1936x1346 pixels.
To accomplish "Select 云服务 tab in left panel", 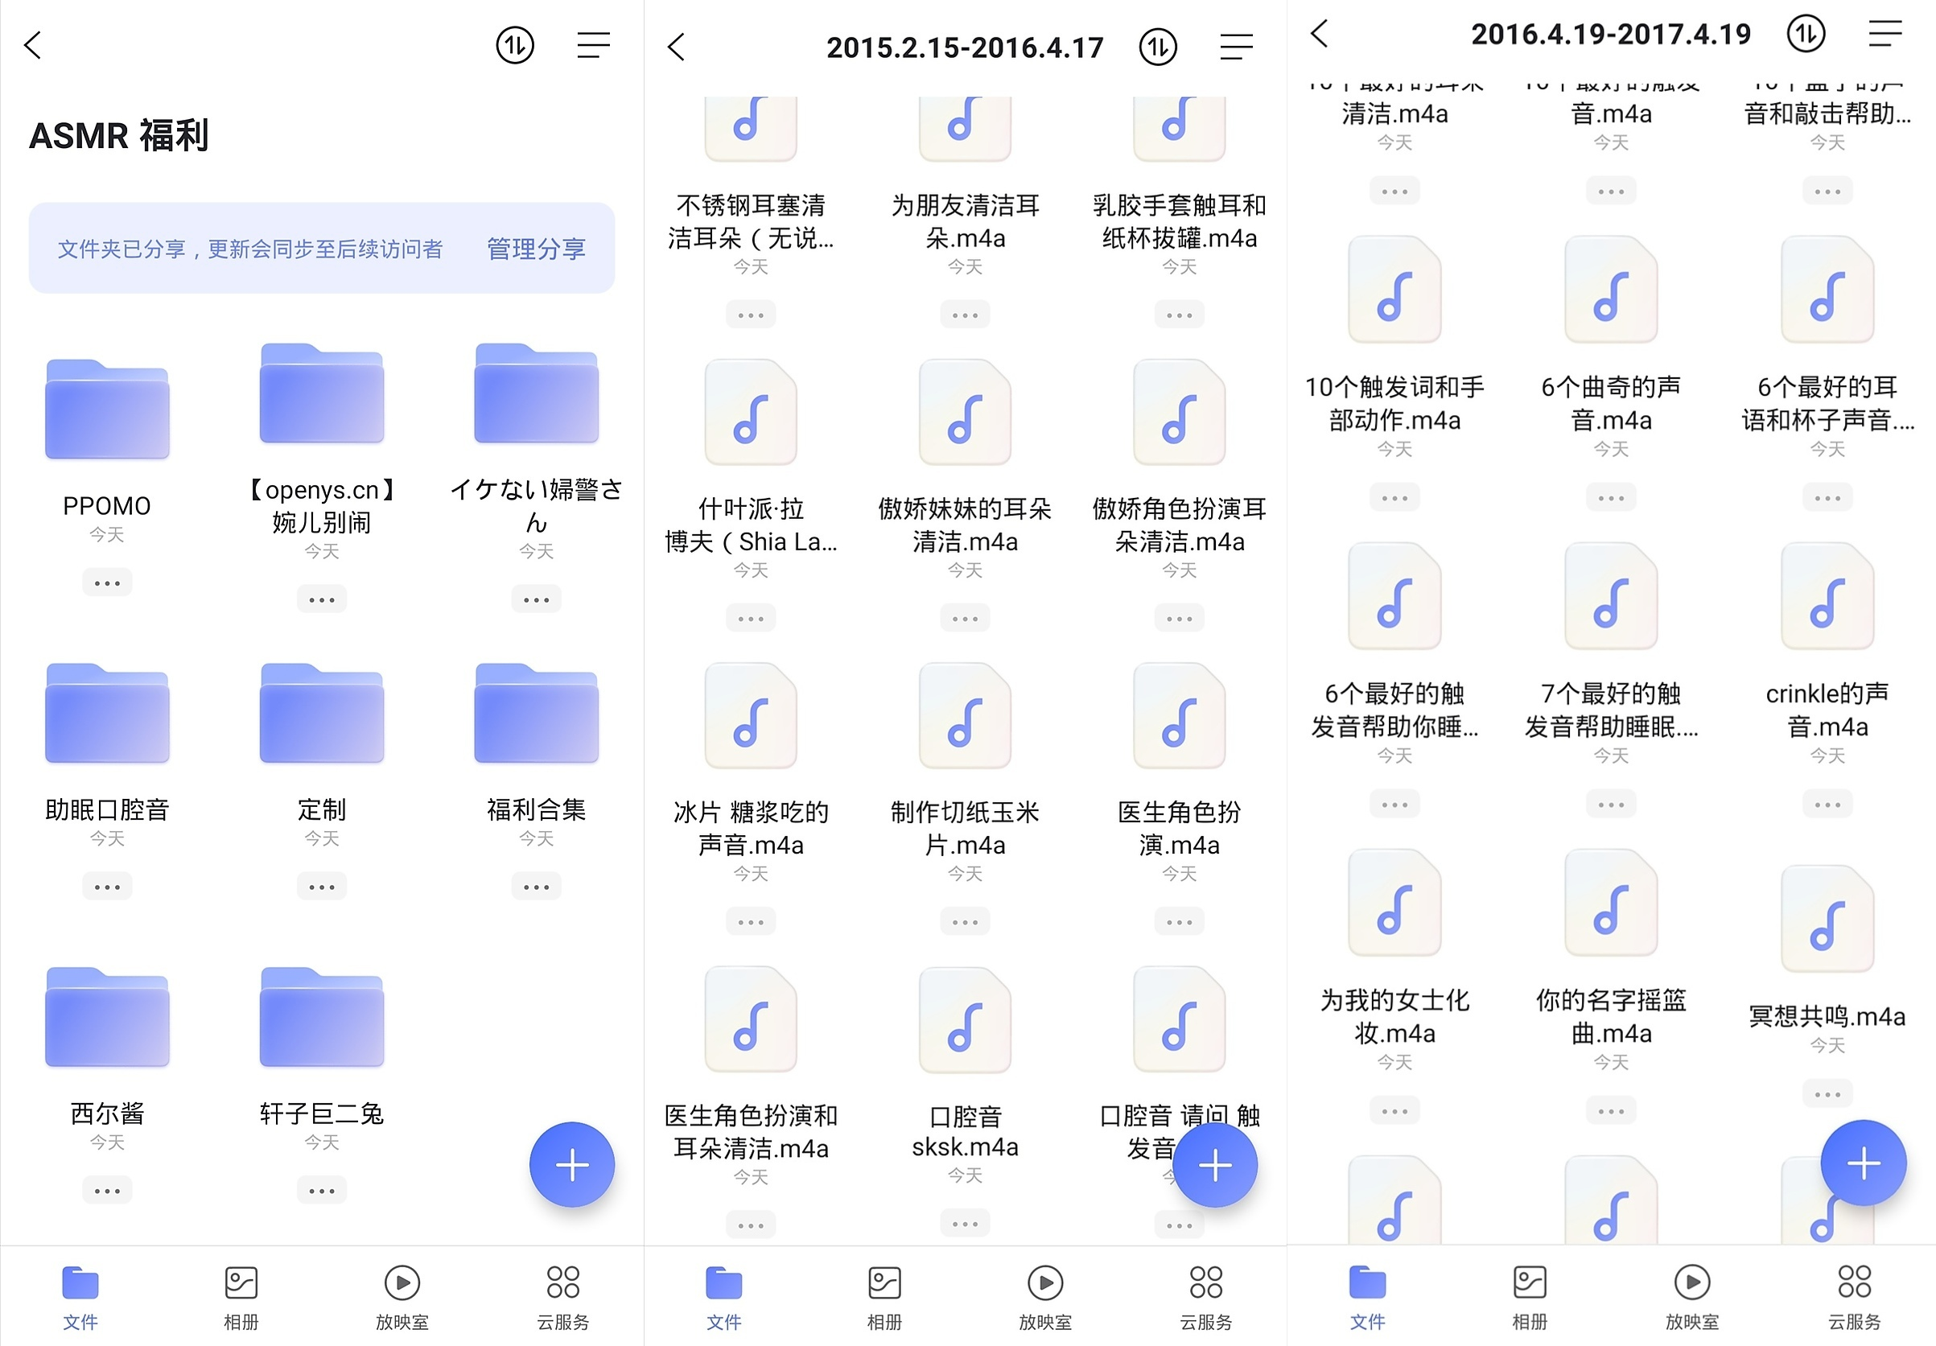I will pyautogui.click(x=563, y=1298).
